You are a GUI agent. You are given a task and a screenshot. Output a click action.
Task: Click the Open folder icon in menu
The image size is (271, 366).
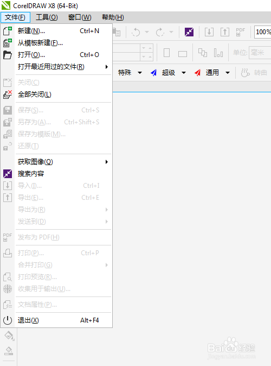(x=8, y=55)
